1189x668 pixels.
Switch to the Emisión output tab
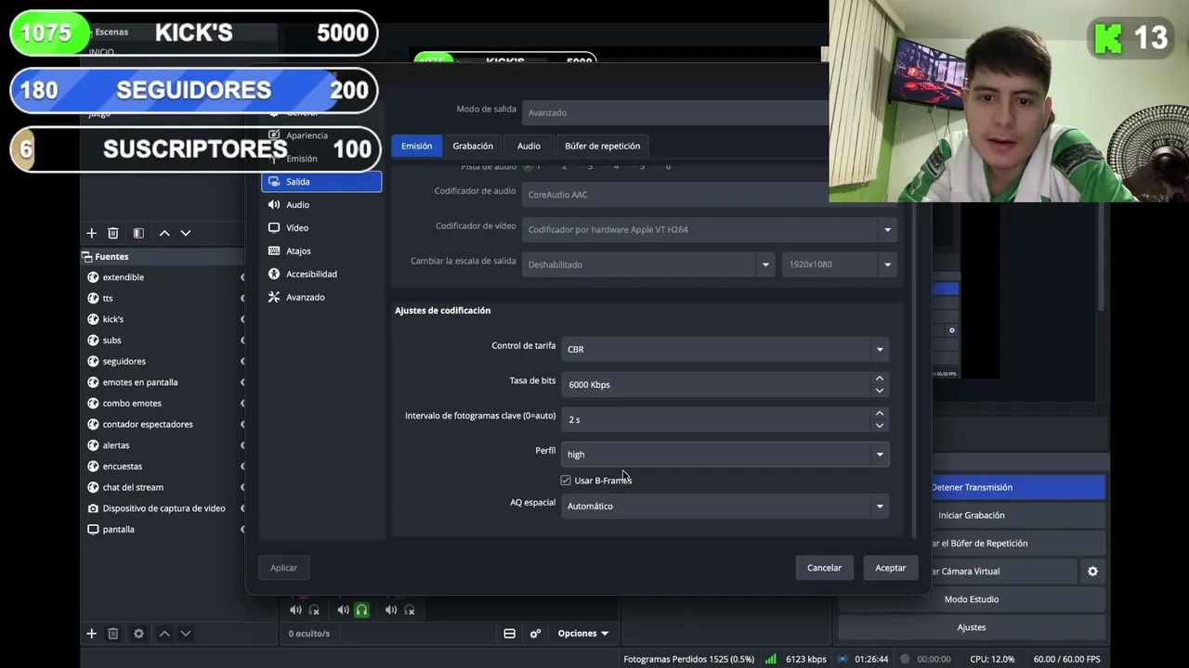pyautogui.click(x=416, y=146)
